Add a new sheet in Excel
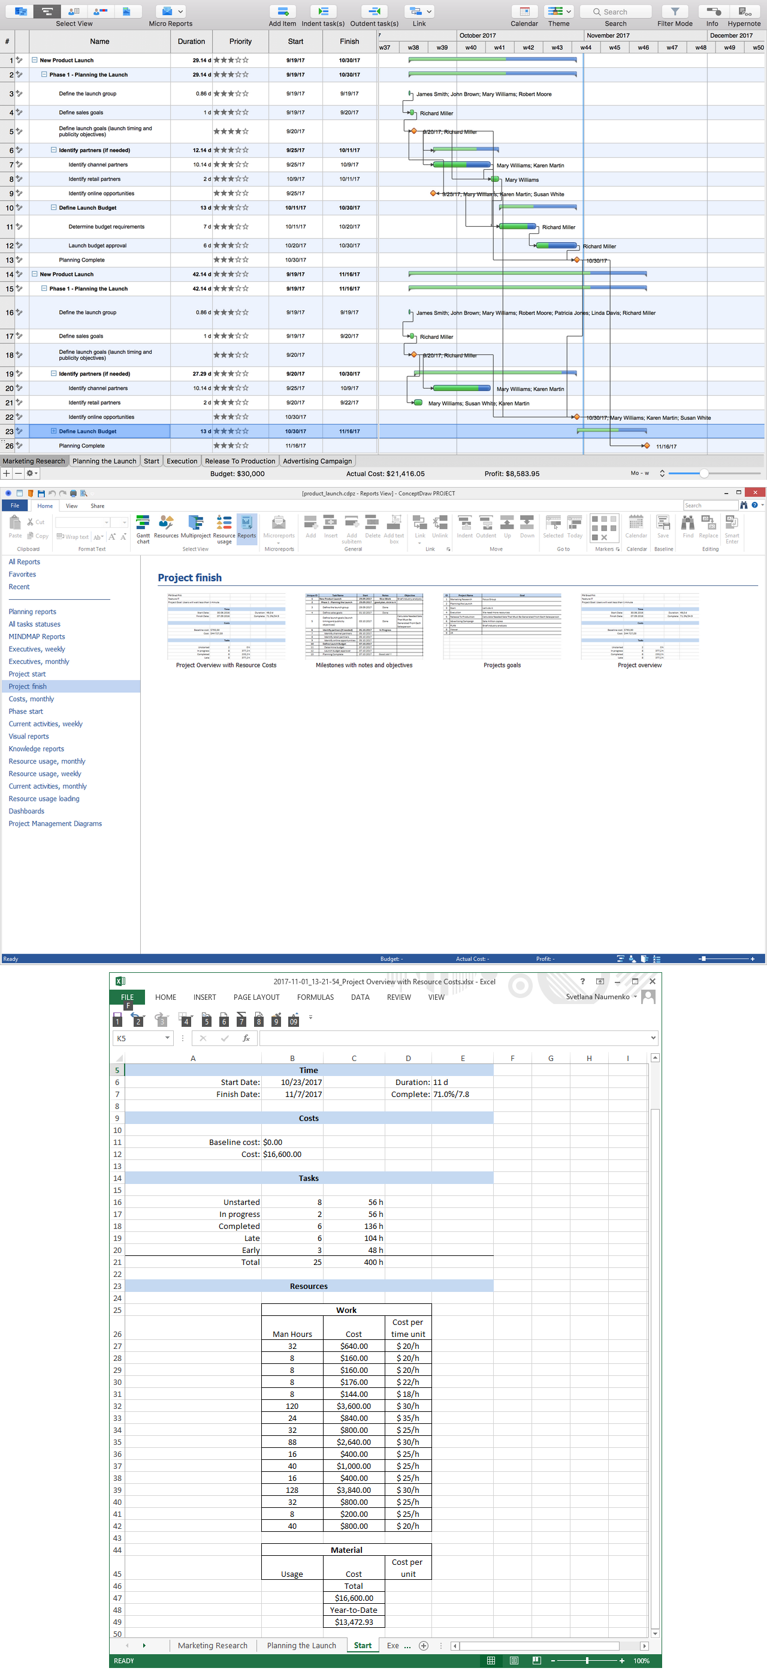This screenshot has width=767, height=1674. tap(424, 1645)
